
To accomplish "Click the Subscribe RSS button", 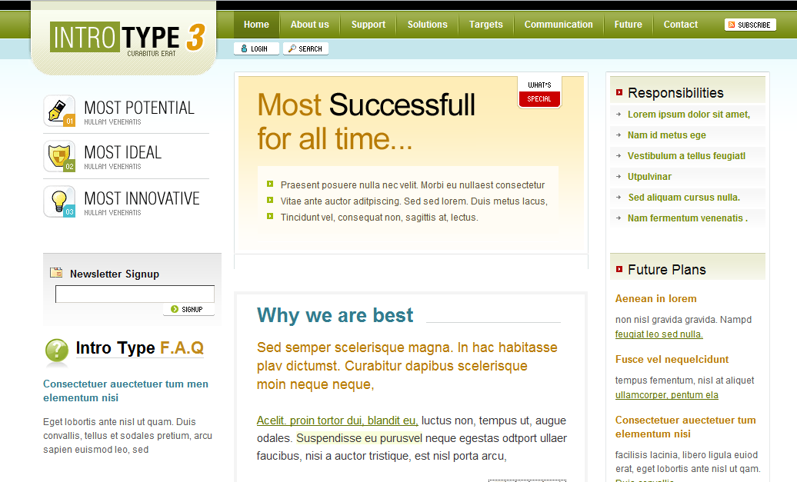I will coord(750,25).
